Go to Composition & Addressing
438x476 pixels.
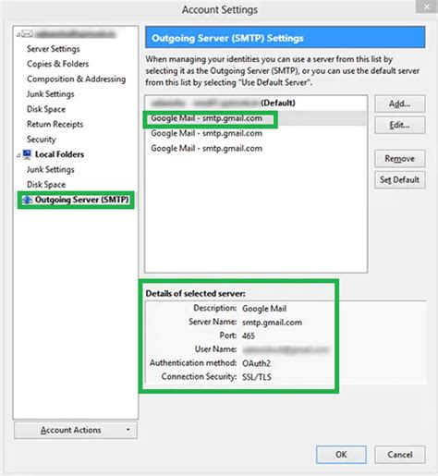(x=76, y=79)
